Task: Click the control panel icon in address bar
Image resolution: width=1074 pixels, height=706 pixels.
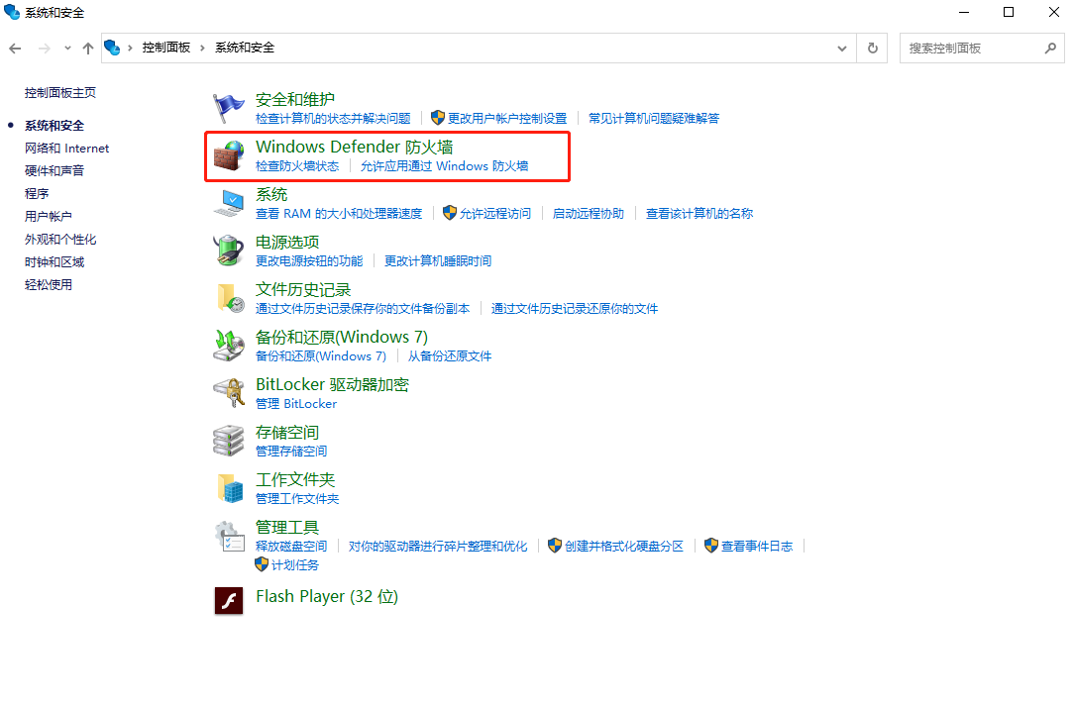Action: tap(112, 48)
